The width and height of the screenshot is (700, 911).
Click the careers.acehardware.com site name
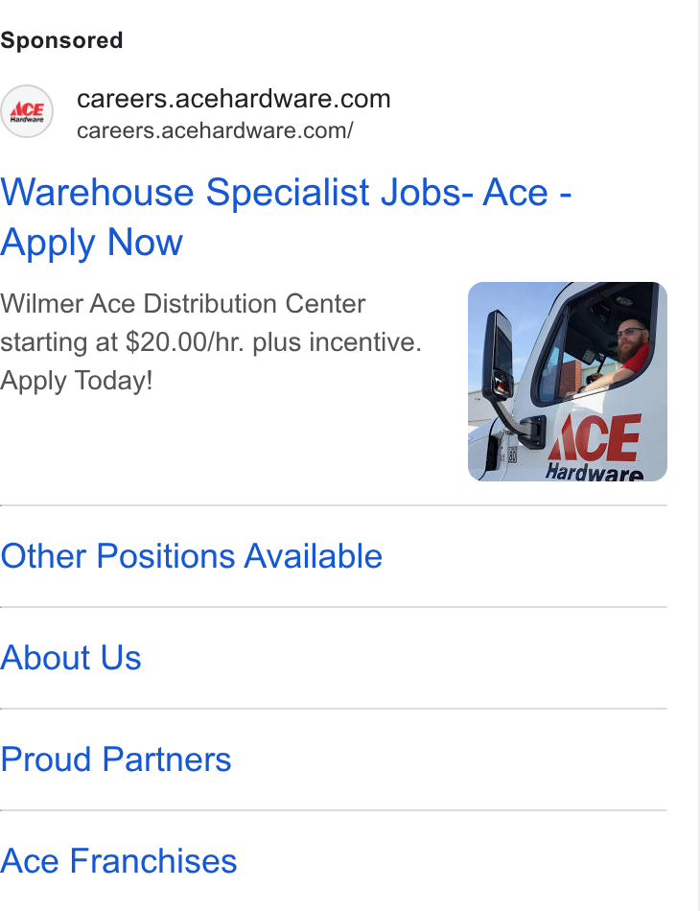click(x=234, y=99)
